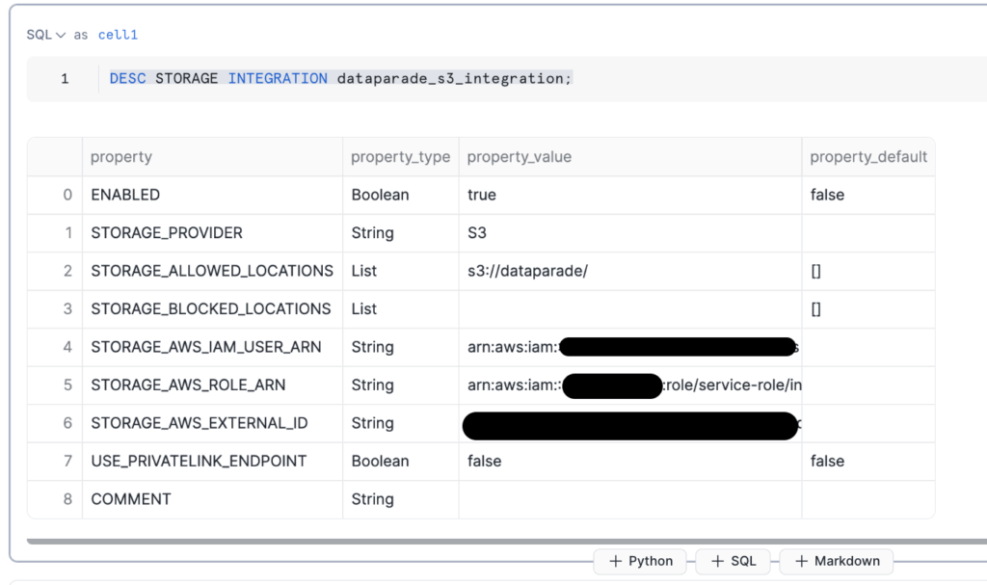Add a new Markdown cell
This screenshot has width=987, height=585.
pos(836,561)
